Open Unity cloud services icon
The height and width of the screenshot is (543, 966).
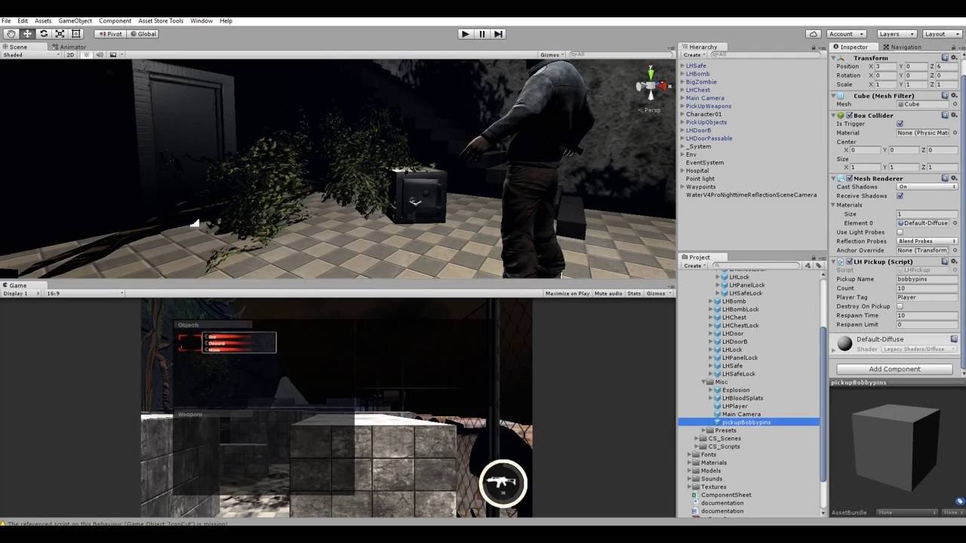[x=814, y=34]
